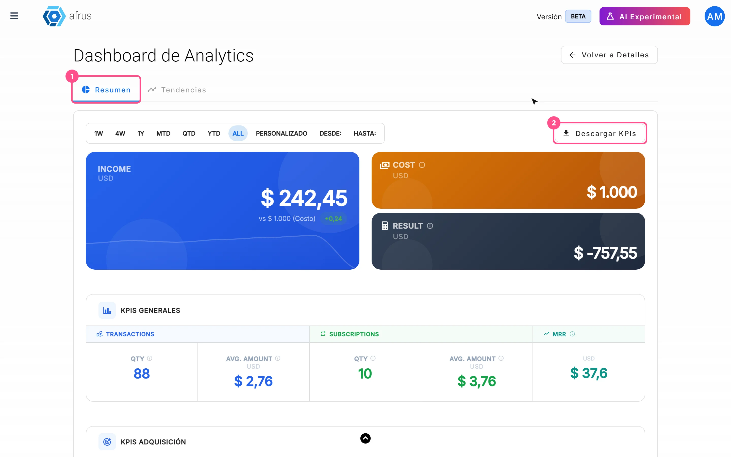This screenshot has width=731, height=457.
Task: Click info icon beside Transactions QTY
Action: [149, 358]
